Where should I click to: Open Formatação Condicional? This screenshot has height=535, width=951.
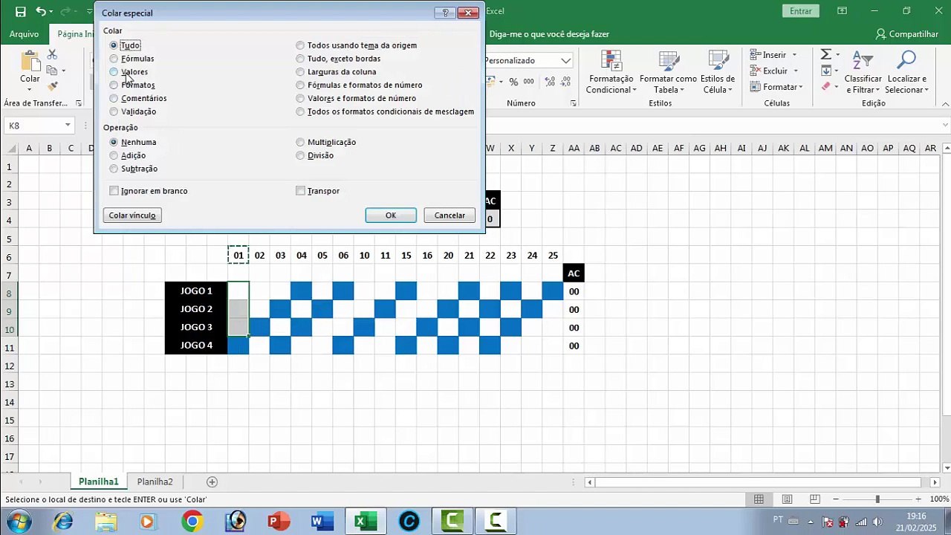tap(611, 73)
